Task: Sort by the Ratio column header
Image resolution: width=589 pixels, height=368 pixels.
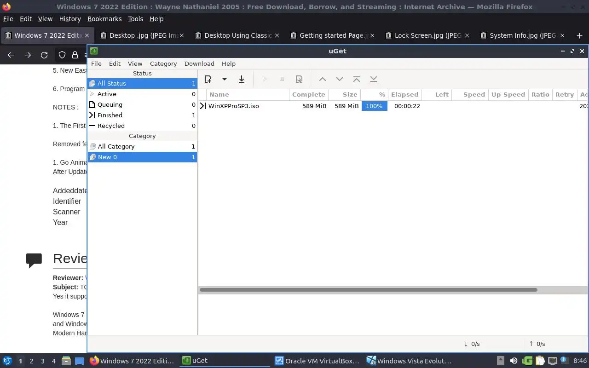Action: pos(540,94)
